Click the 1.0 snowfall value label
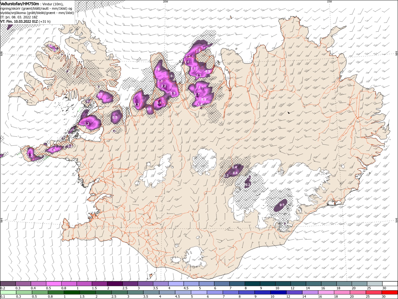Image resolution: width=398 pixels, height=299 pixels. pos(157,69)
